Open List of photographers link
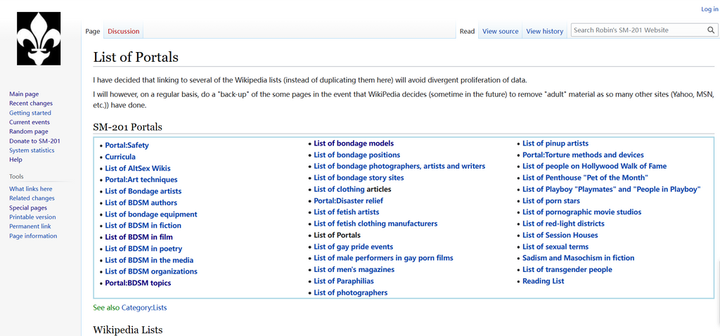720x336 pixels. pos(350,292)
